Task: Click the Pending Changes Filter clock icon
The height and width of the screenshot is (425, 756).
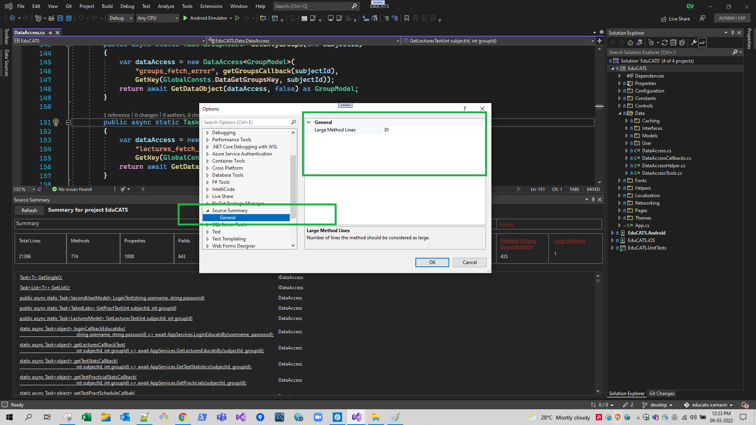Action: point(651,42)
